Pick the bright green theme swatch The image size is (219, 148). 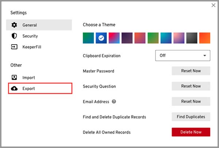[153, 38]
